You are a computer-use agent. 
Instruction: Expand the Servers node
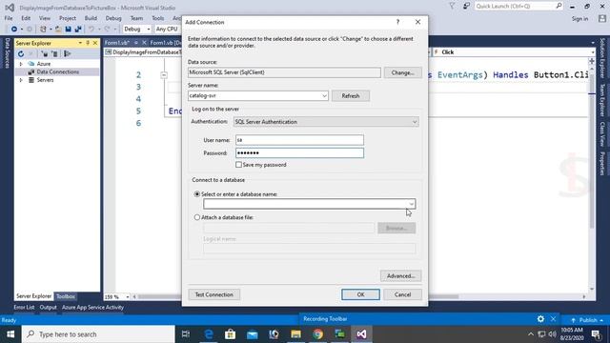click(21, 80)
